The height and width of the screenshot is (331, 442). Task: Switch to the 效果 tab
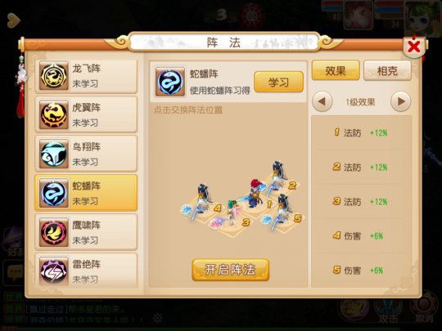336,70
